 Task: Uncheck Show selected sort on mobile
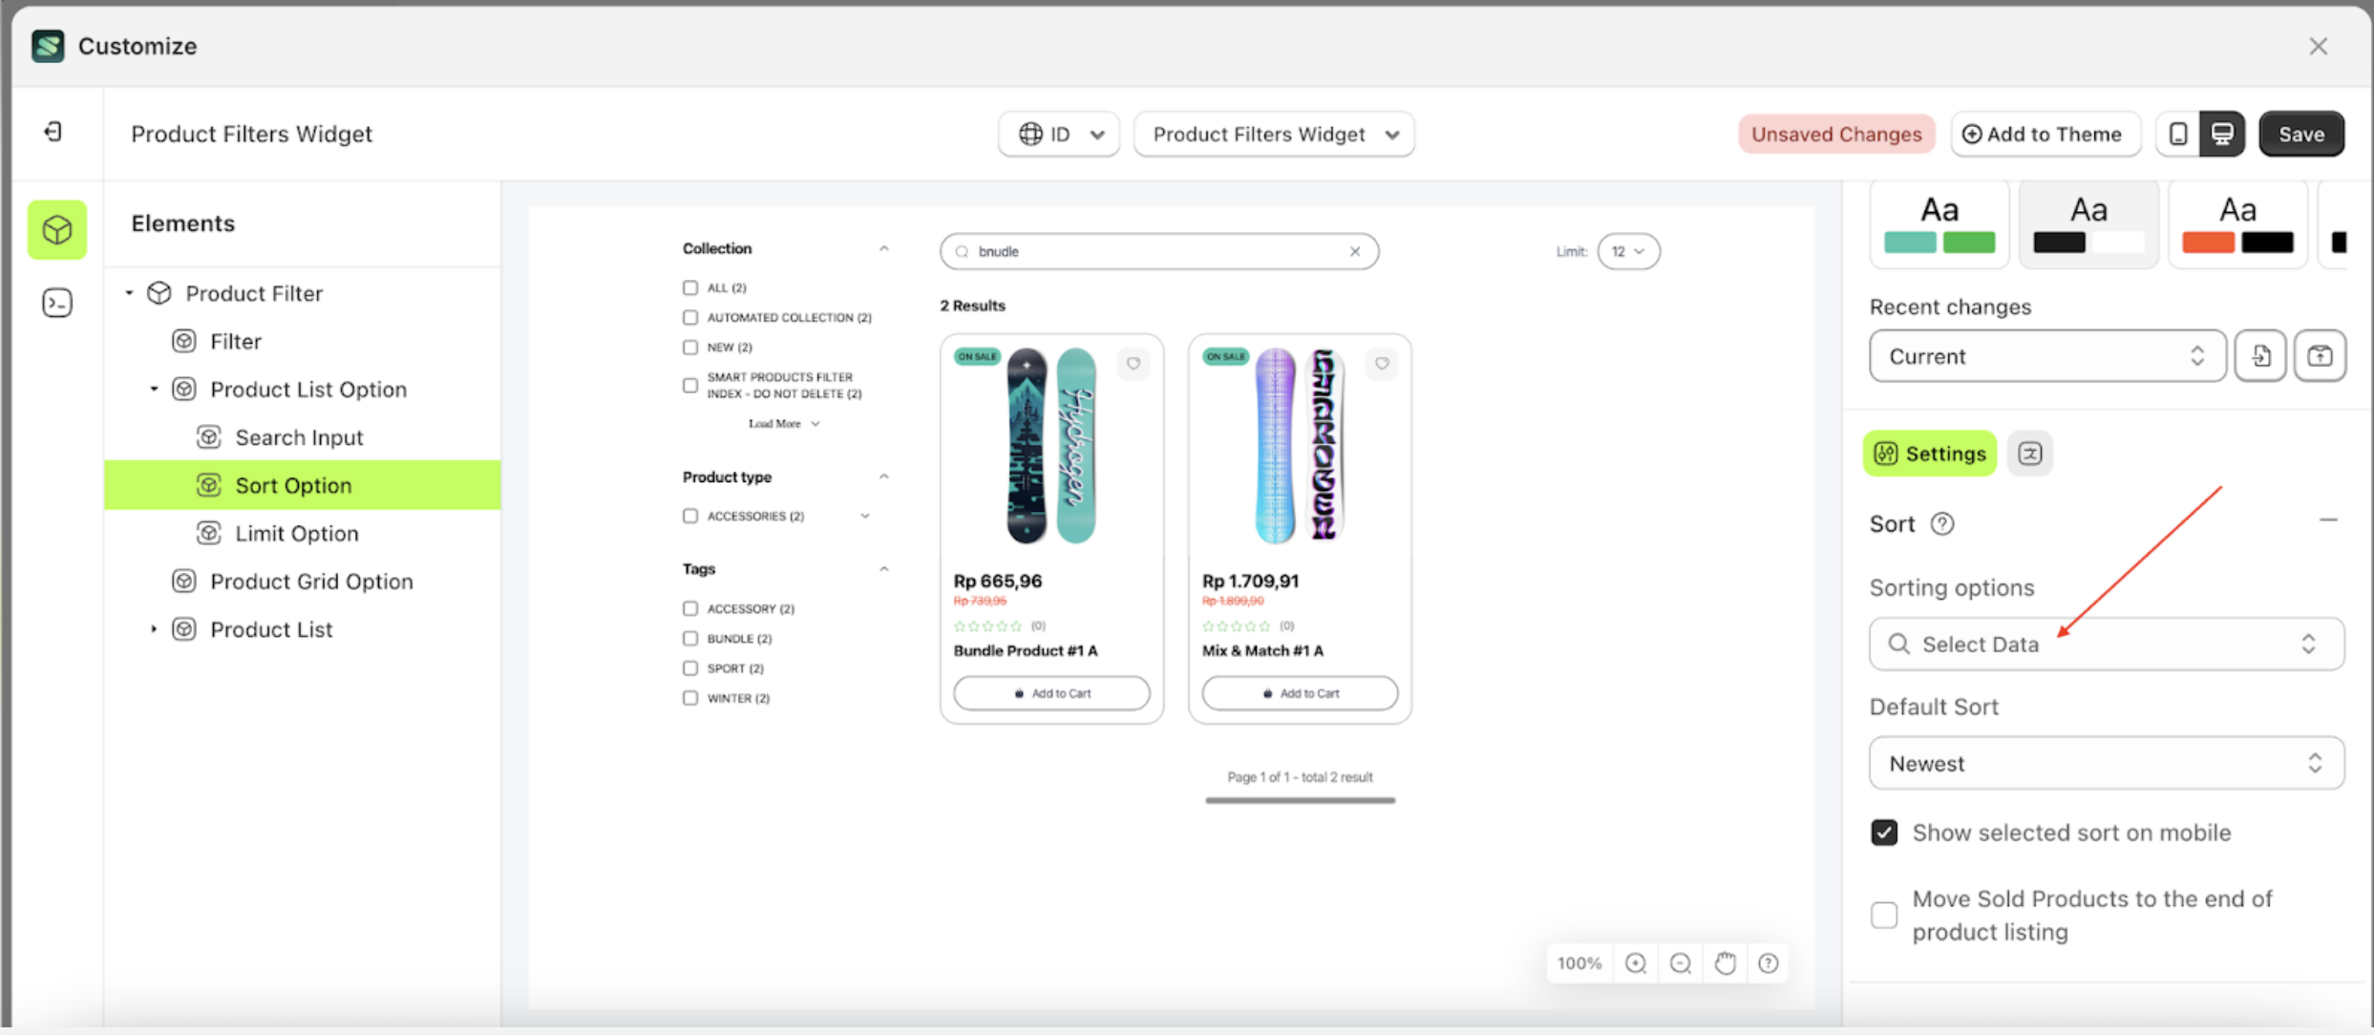click(x=1883, y=832)
